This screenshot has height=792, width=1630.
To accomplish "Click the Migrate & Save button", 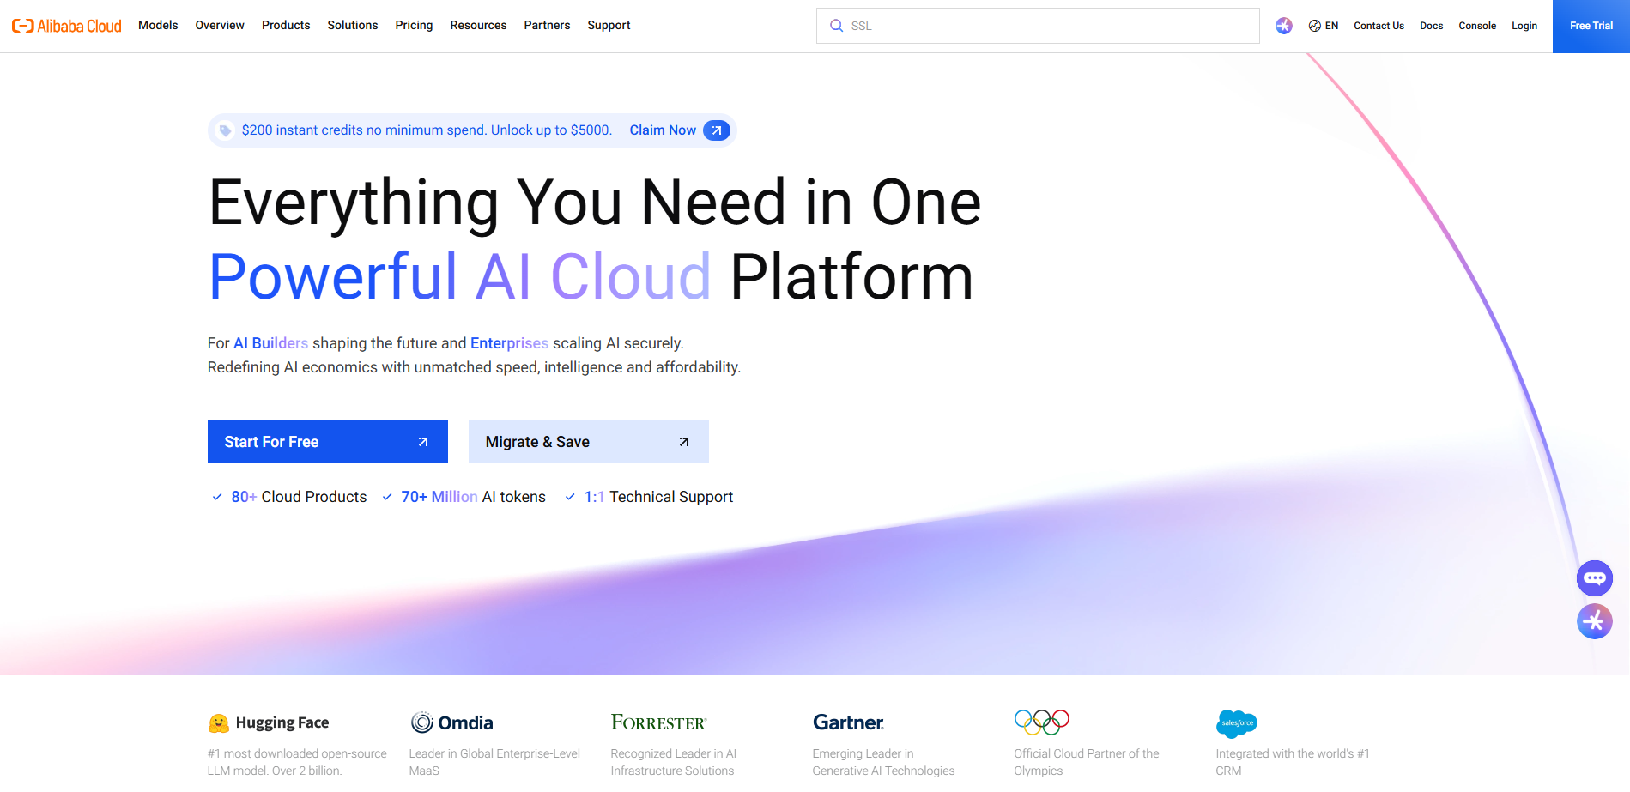I will click(589, 442).
